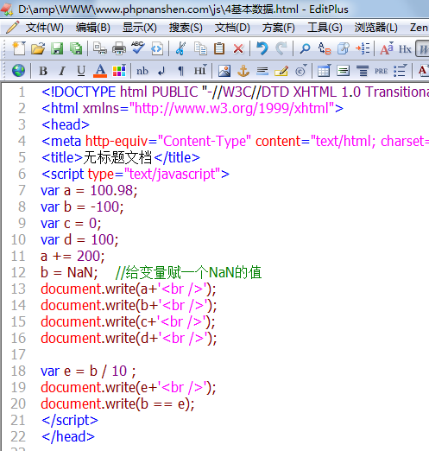Open the 编辑(B) menu

[93, 28]
